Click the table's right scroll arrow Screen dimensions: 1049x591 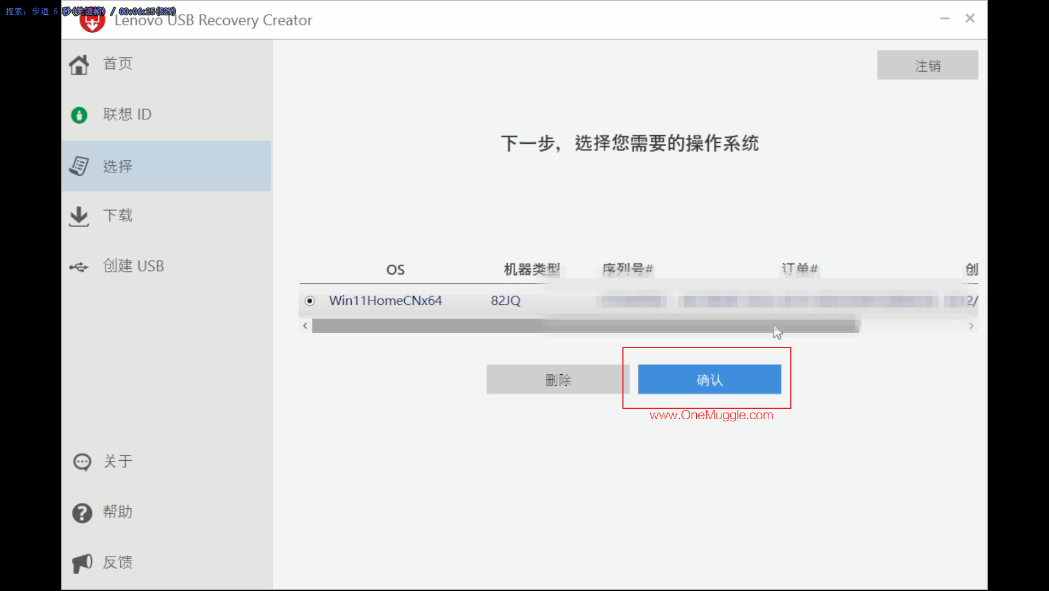[971, 326]
